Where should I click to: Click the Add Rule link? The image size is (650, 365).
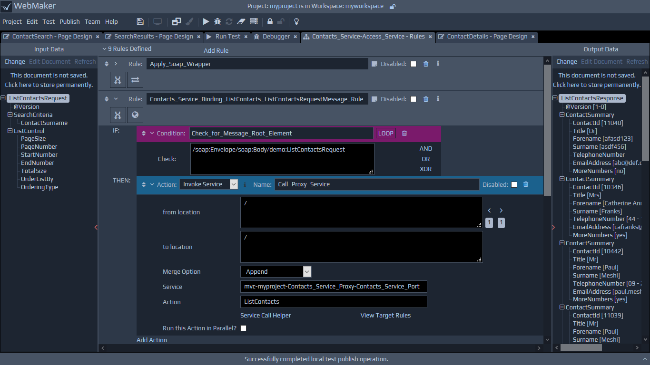216,50
